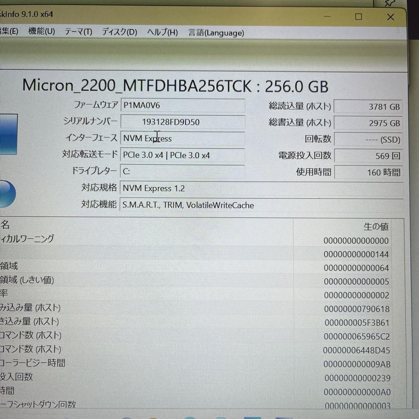Screen dimensions: 419x419
Task: Click the 対応規格 label
Action: (x=99, y=187)
